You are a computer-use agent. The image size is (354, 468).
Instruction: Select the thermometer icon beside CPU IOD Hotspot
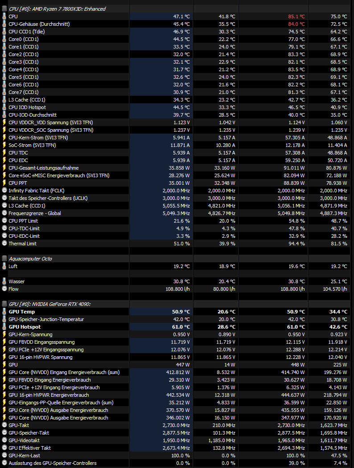pyautogui.click(x=4, y=107)
